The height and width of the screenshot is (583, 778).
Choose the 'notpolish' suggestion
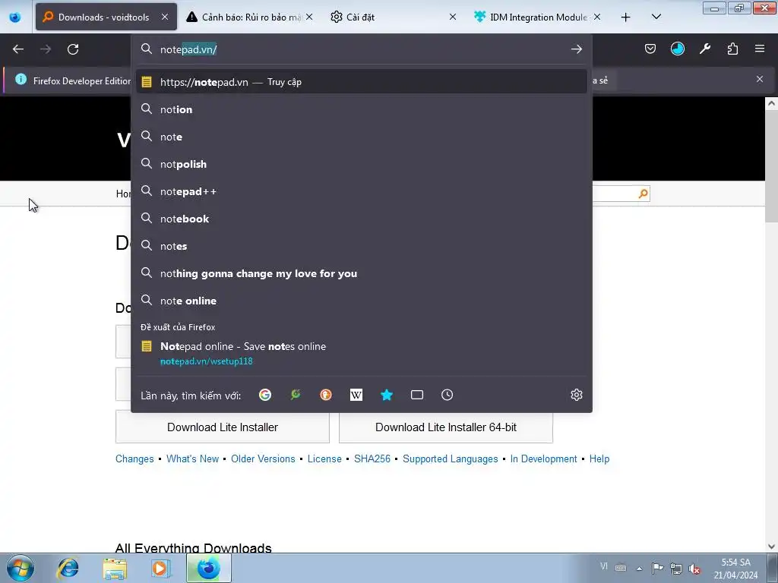point(361,164)
